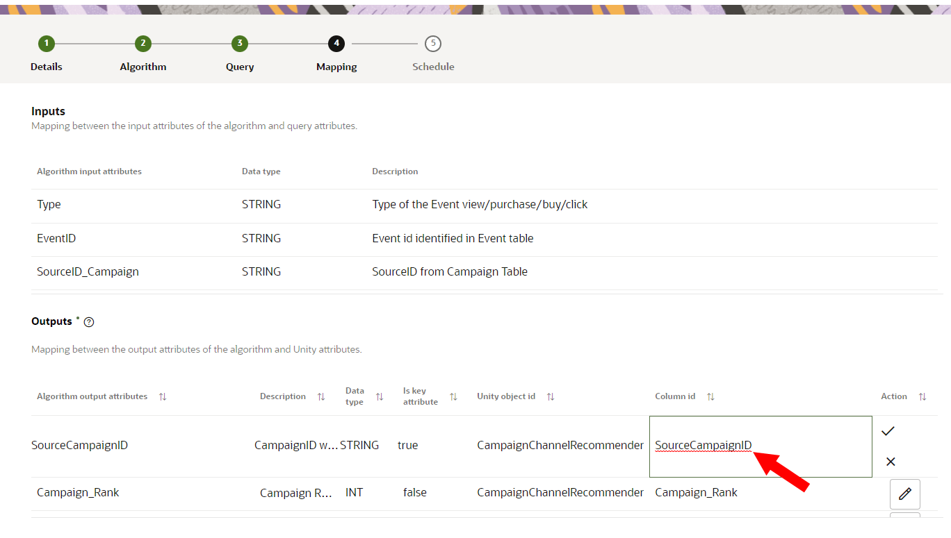Select the Type input attribute cell
Viewport: 951px width, 538px height.
click(49, 205)
